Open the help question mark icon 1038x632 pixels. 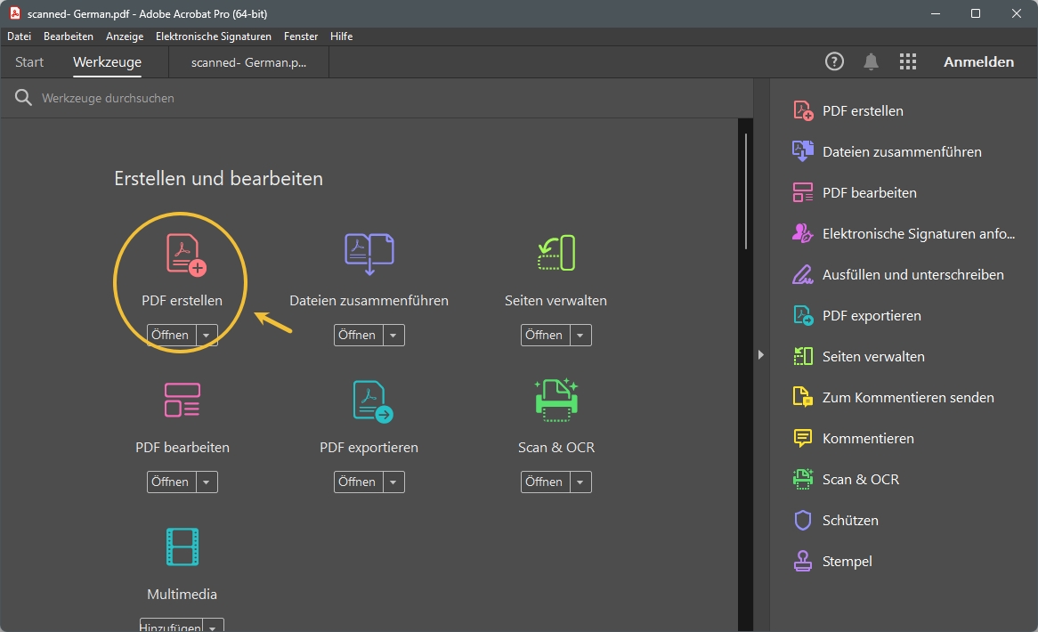(834, 61)
